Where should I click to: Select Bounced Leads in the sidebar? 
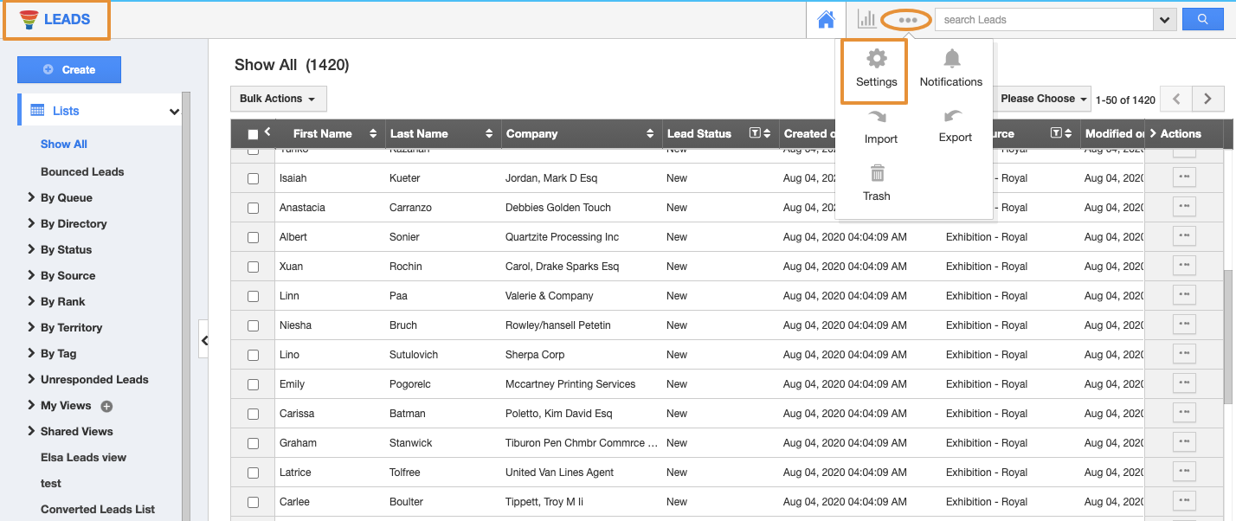tap(82, 171)
